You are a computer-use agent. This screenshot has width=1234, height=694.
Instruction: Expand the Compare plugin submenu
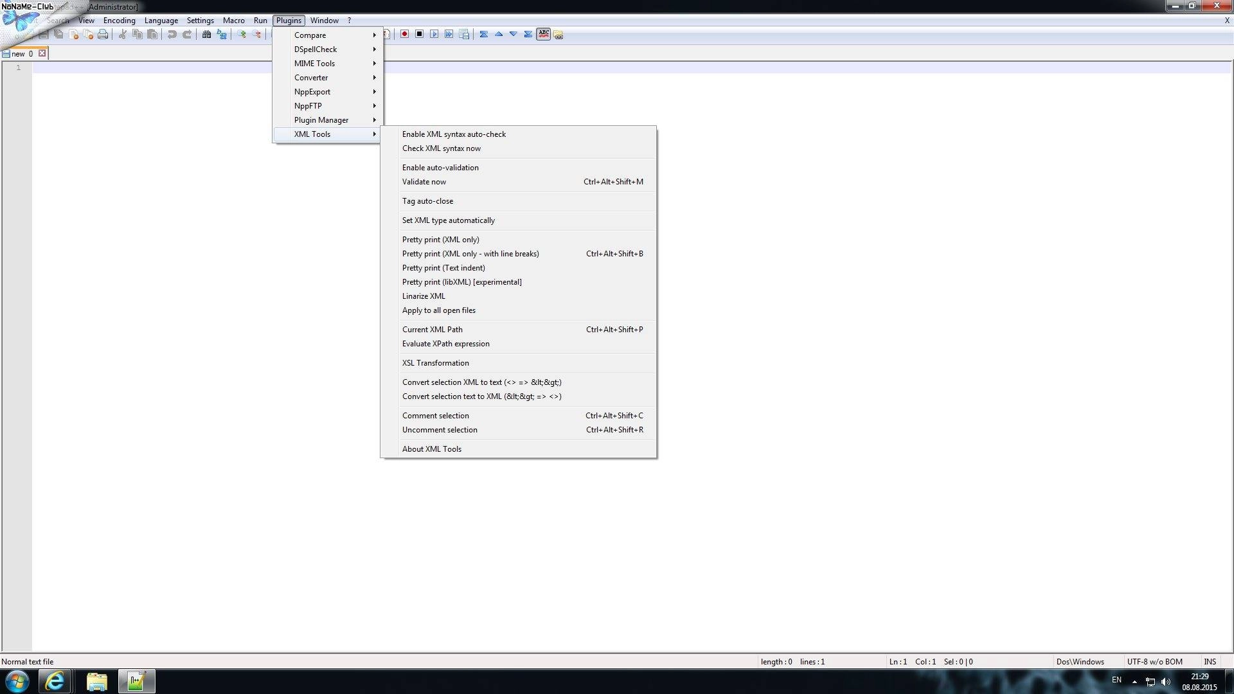[328, 35]
